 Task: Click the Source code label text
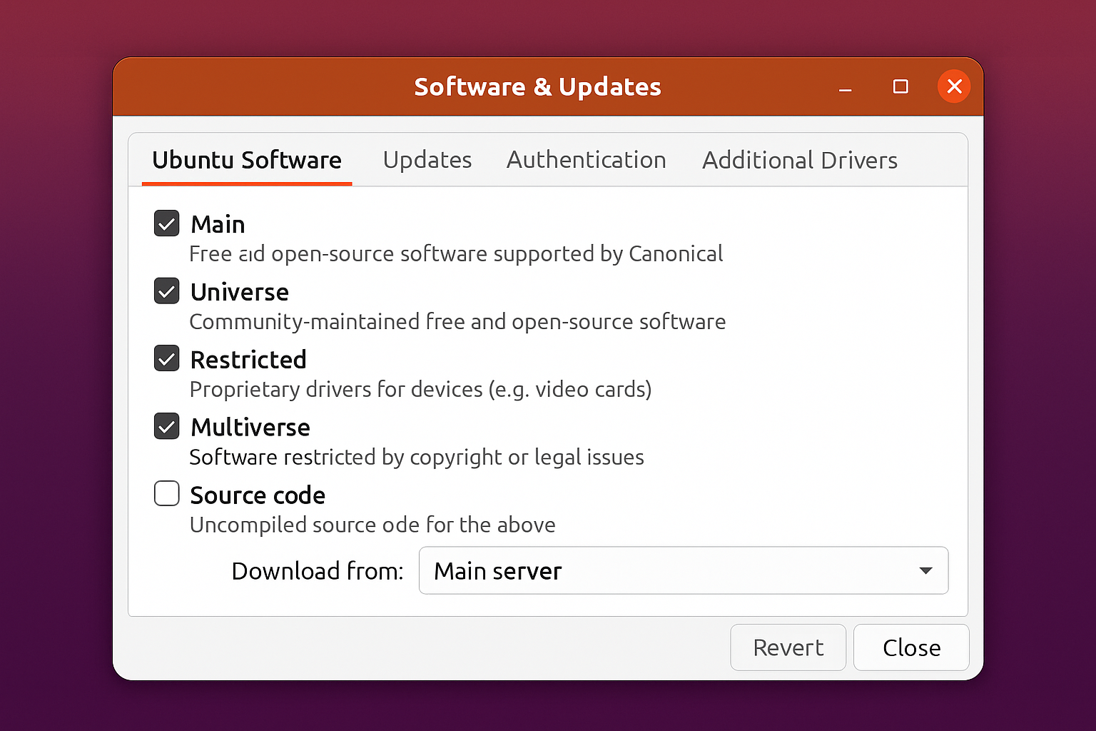click(257, 495)
